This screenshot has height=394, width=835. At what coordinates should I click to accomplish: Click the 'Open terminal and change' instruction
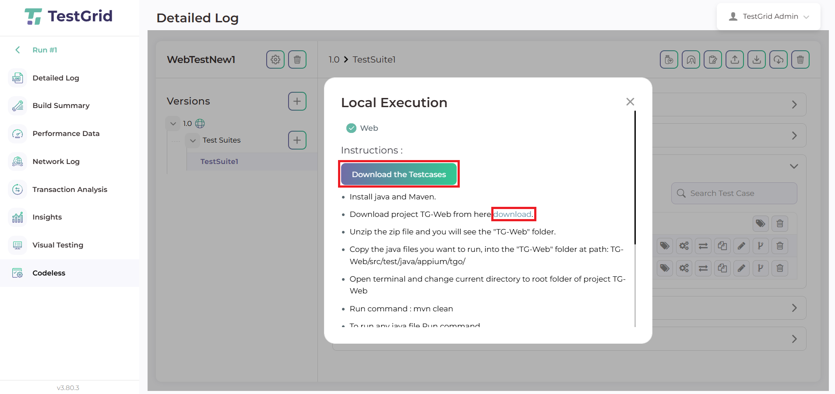(487, 285)
